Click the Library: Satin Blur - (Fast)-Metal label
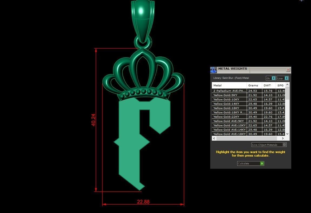This screenshot has width=311, height=213. (x=231, y=78)
